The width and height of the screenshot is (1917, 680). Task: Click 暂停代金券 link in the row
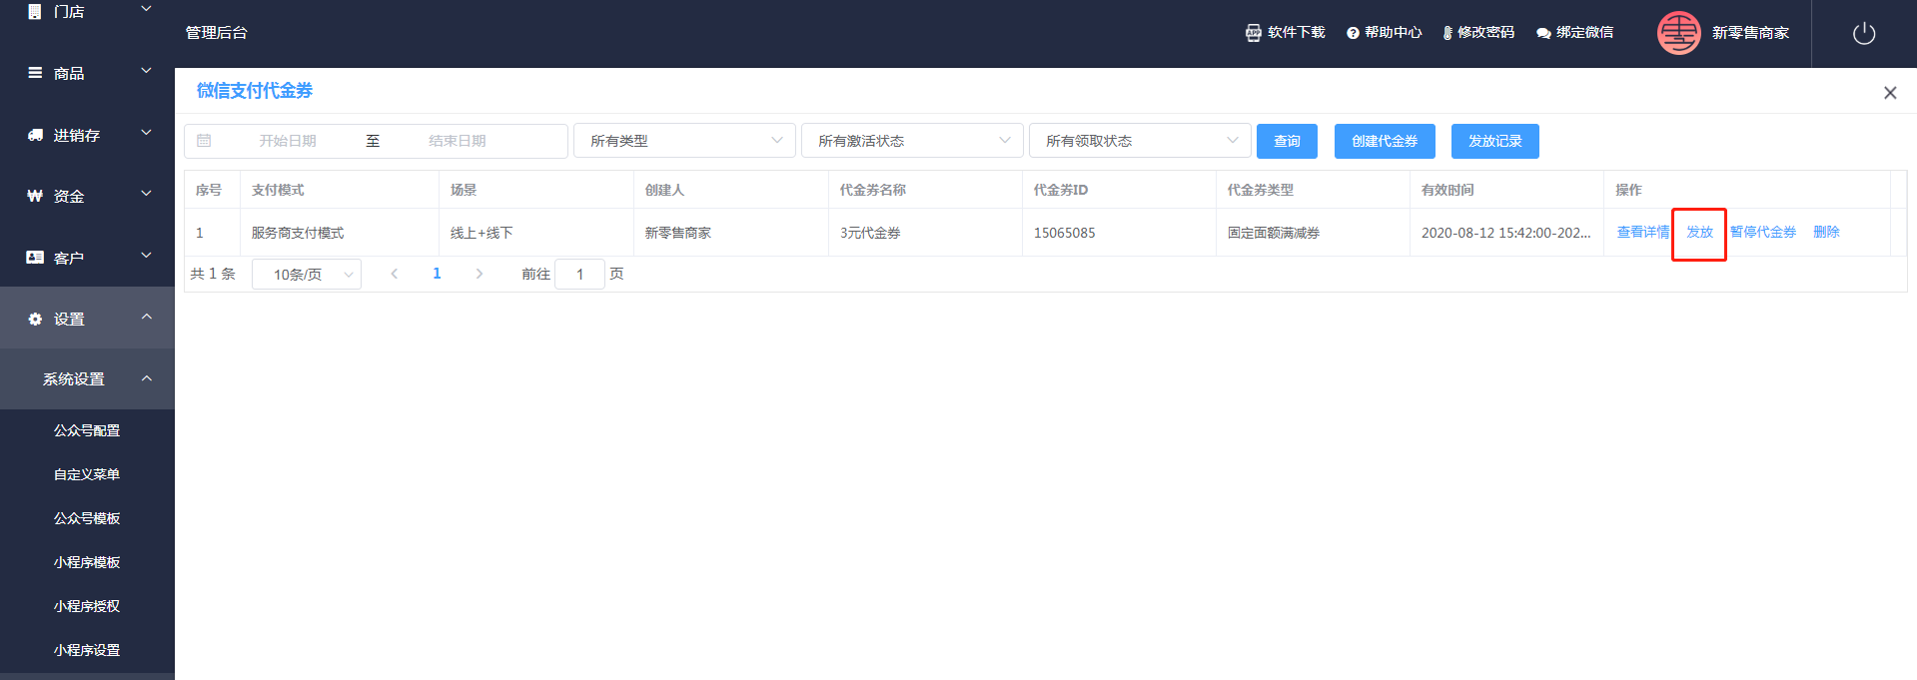click(x=1763, y=232)
